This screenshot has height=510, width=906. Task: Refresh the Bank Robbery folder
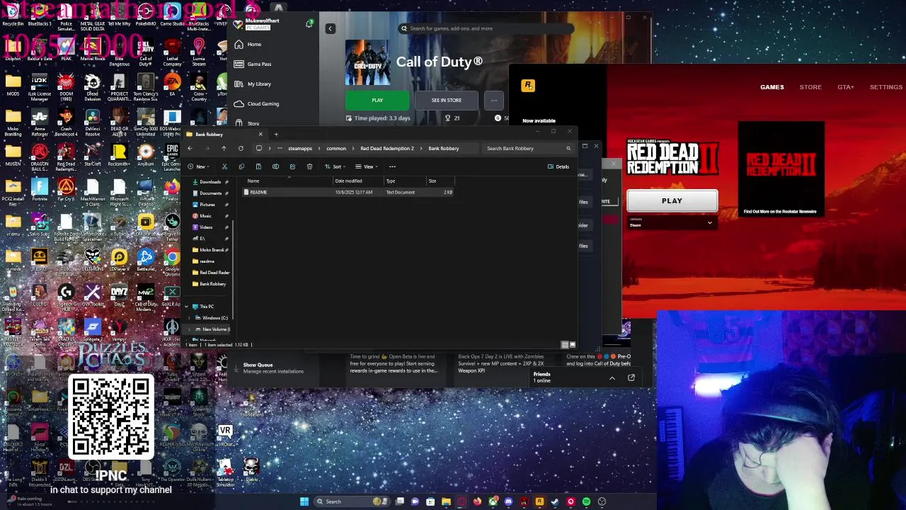coord(241,148)
